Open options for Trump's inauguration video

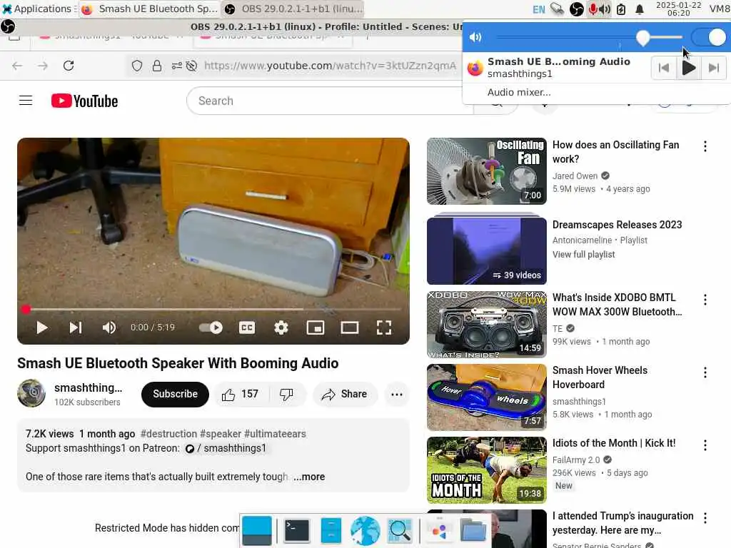[705, 518]
